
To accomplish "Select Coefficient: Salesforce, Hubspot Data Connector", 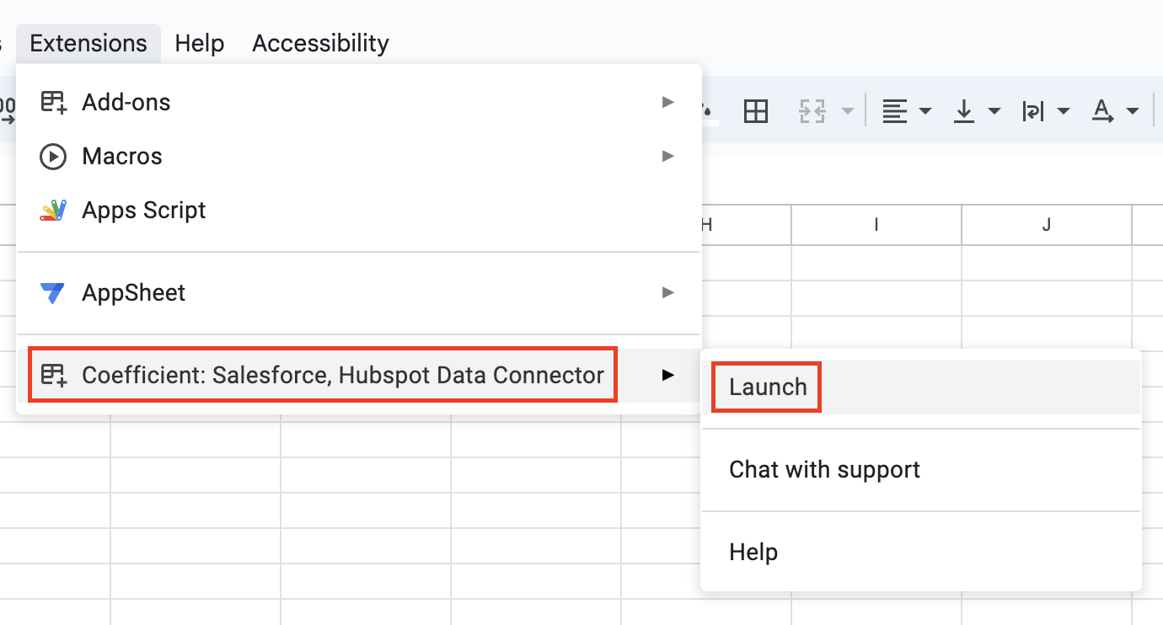I will point(359,375).
